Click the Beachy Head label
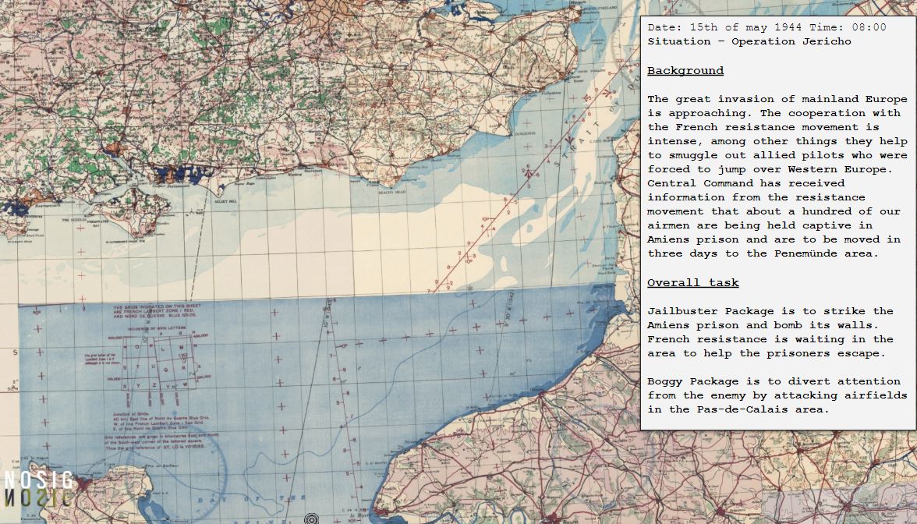Image resolution: width=917 pixels, height=524 pixels. coord(392,192)
